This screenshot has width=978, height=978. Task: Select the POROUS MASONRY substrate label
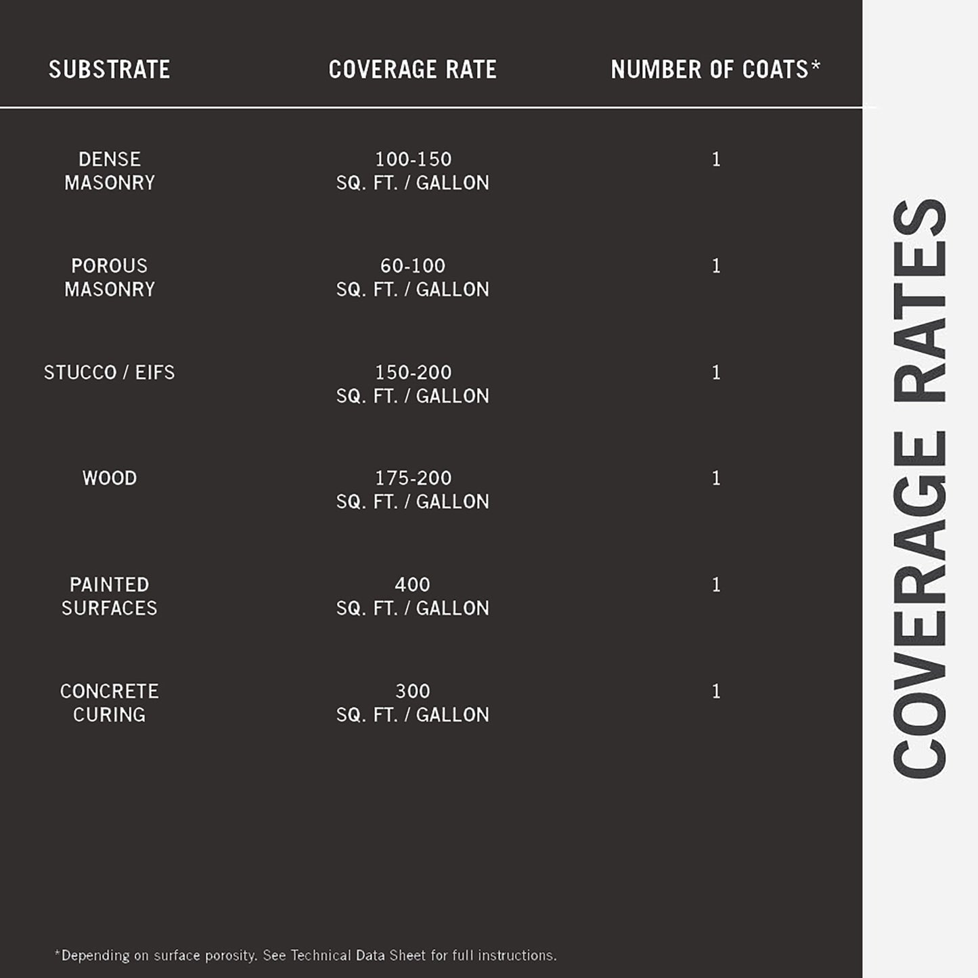[109, 277]
